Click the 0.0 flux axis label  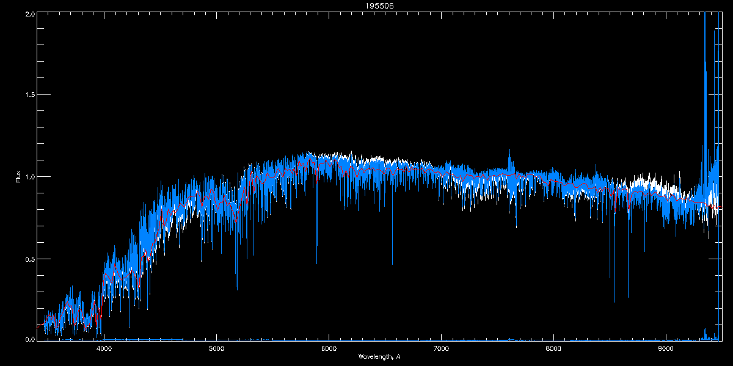29,338
